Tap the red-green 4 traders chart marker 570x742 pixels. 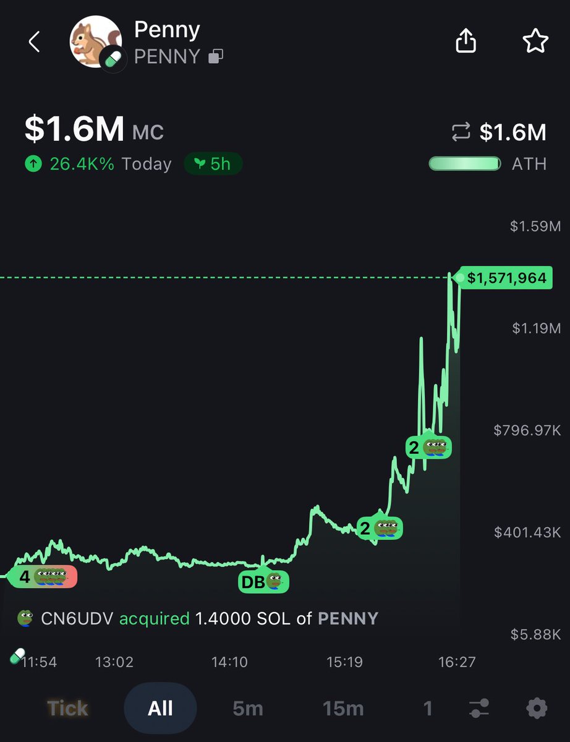click(43, 577)
